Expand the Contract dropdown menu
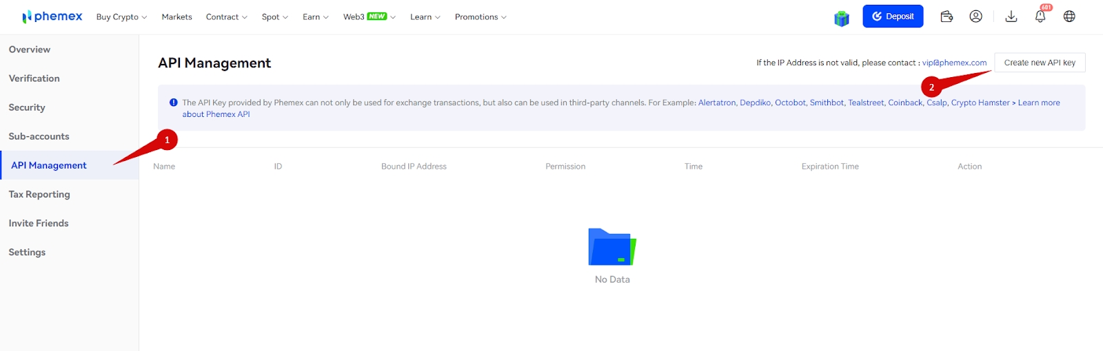Screen dimensions: 1103x351 tap(226, 17)
